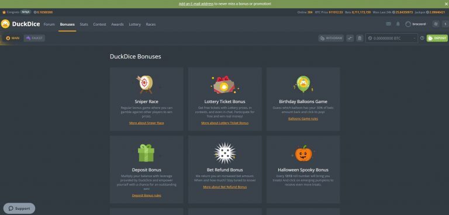449x215 pixels.
Task: Follow the 'Add an E-mail address' link
Action: coord(196,4)
